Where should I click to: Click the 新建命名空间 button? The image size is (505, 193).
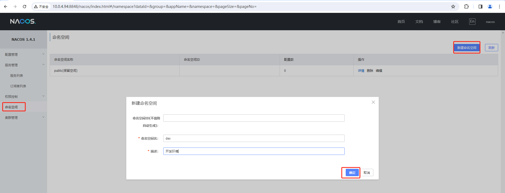pyautogui.click(x=467, y=48)
